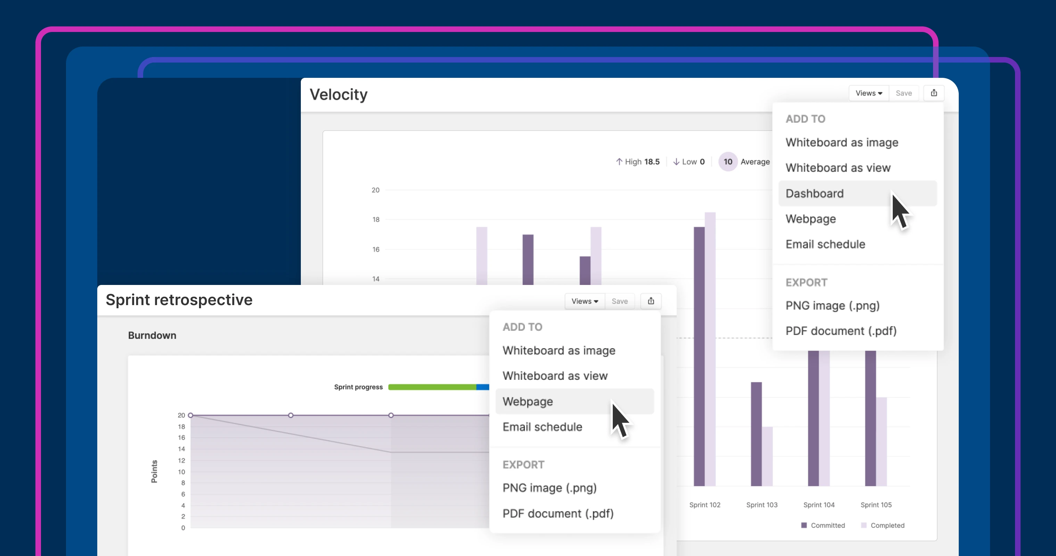The width and height of the screenshot is (1056, 556).
Task: Export PDF document from Sprint retrospective menu
Action: (x=558, y=513)
